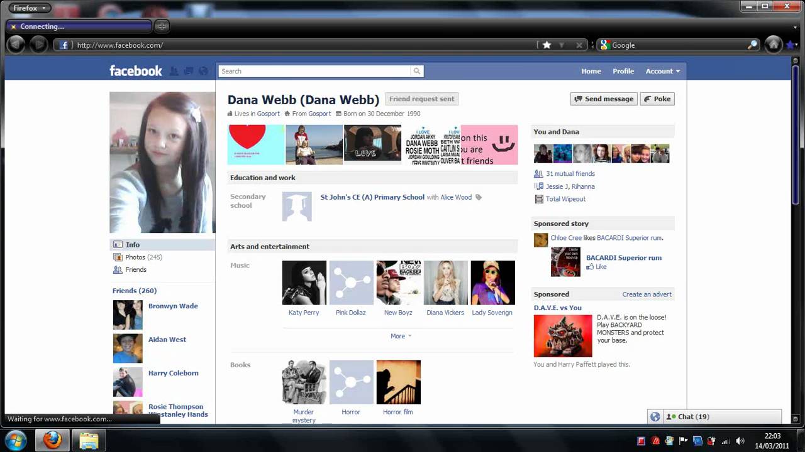
Task: Open address bar history dropdown arrow
Action: (562, 45)
